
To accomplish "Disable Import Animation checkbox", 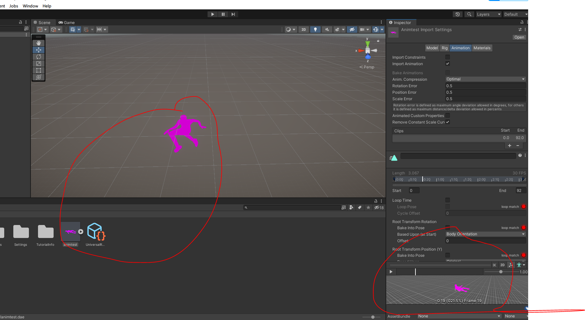I will click(x=447, y=64).
